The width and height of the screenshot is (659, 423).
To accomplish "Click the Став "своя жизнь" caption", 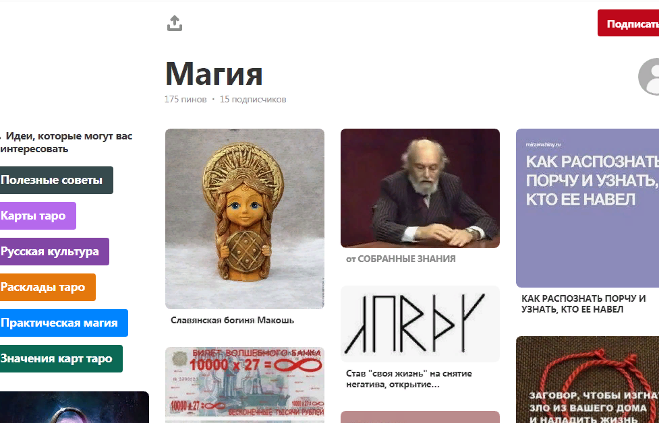I will (409, 379).
